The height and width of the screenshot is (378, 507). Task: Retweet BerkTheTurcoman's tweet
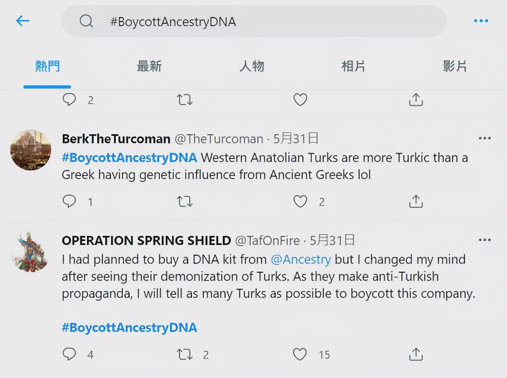click(x=184, y=201)
